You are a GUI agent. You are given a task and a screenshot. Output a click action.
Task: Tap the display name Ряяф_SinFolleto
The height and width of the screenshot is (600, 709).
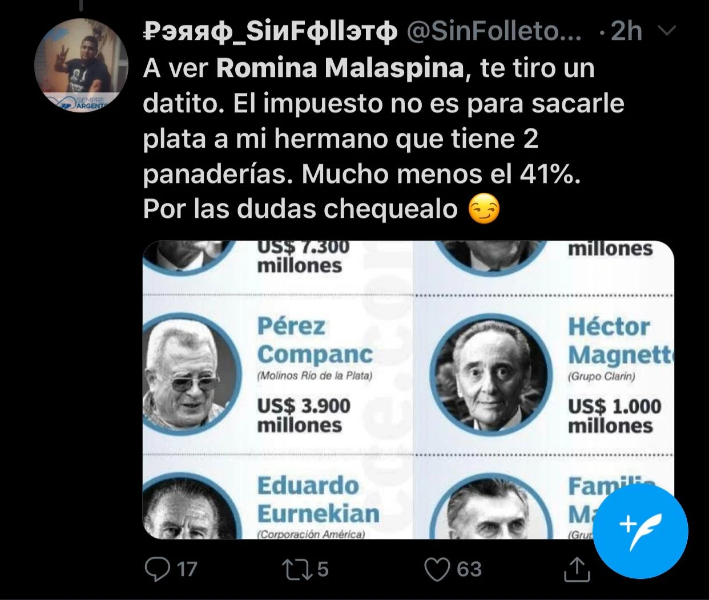point(270,33)
